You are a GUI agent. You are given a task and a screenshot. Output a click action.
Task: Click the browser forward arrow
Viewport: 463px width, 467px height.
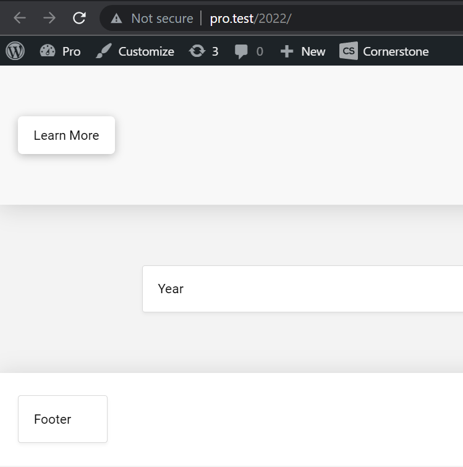tap(49, 18)
